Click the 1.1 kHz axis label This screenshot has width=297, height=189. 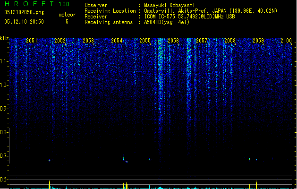(x=4, y=61)
